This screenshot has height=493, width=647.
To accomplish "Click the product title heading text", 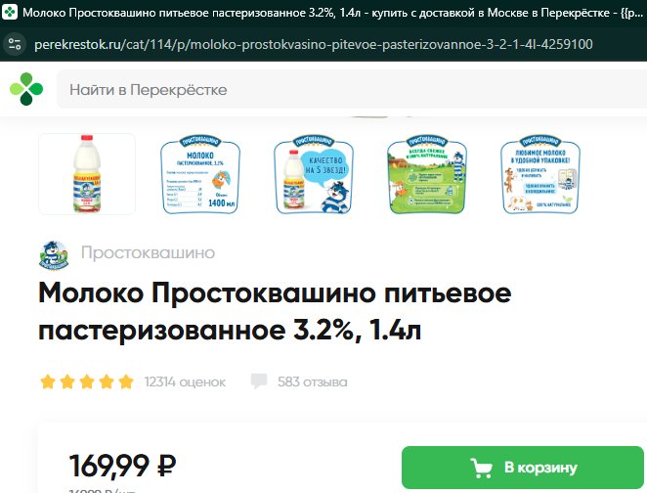I will 275,311.
